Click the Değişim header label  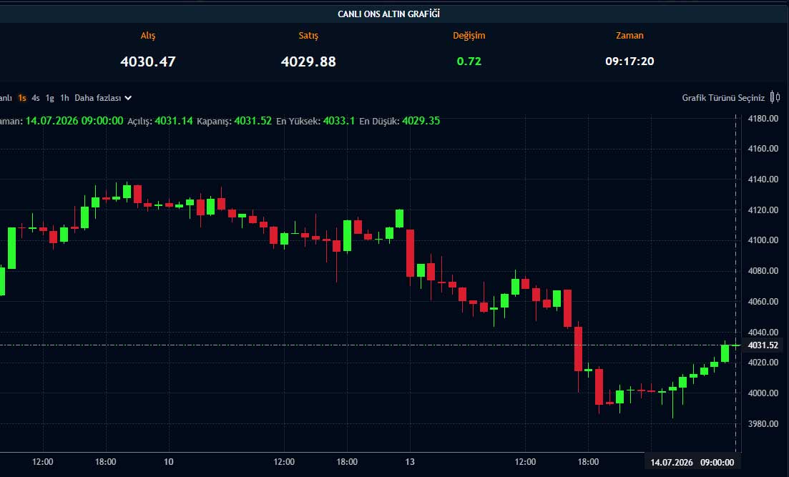(469, 36)
